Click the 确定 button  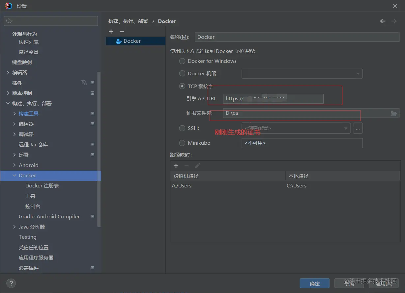tap(315, 283)
